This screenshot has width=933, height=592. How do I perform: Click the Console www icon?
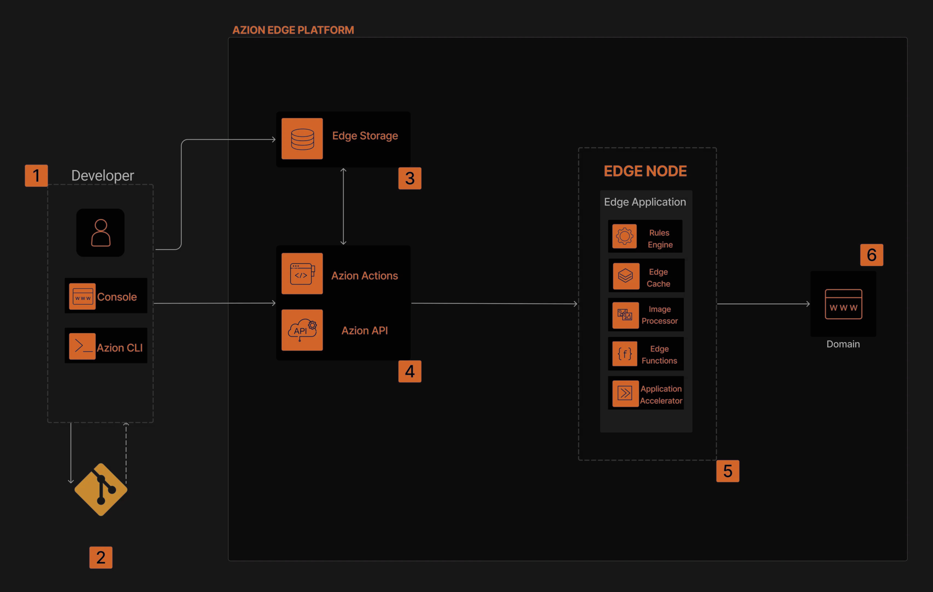pyautogui.click(x=82, y=297)
